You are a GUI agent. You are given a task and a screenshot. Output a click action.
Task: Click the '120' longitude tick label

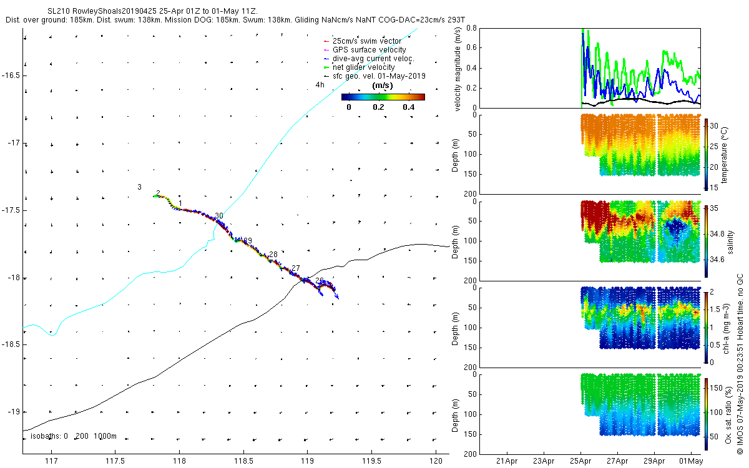coord(435,462)
